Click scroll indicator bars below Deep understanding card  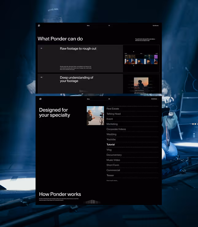pyautogui.click(x=84, y=91)
